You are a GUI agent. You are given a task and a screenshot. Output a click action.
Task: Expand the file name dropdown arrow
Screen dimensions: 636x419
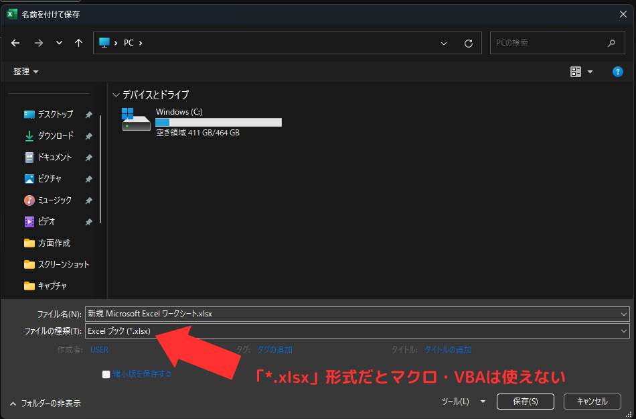coord(624,314)
